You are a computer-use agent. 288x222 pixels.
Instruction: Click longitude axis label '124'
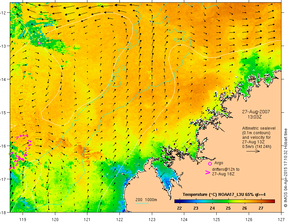184,219
